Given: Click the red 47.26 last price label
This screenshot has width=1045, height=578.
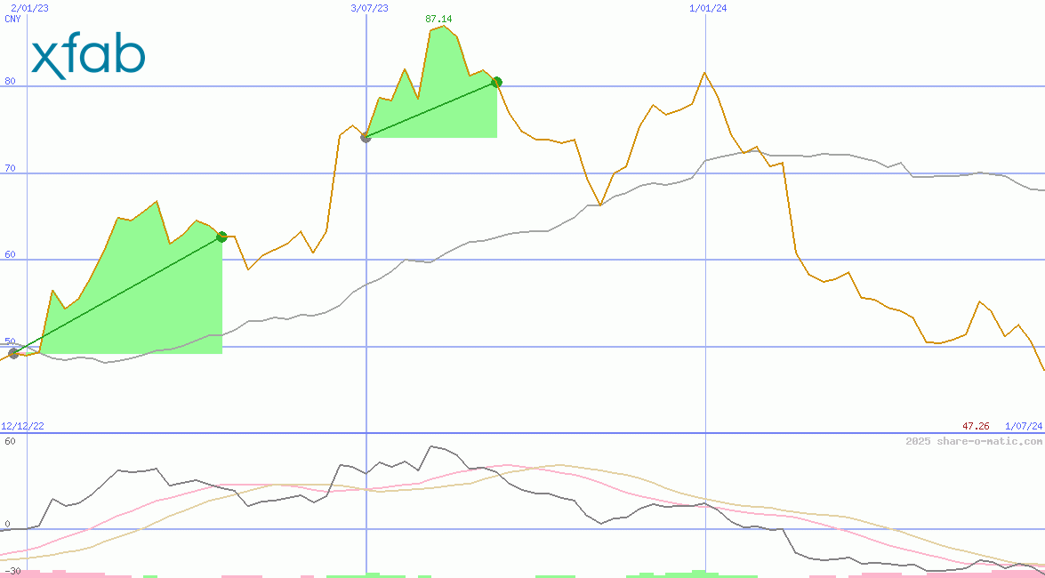Looking at the screenshot, I should coord(976,427).
